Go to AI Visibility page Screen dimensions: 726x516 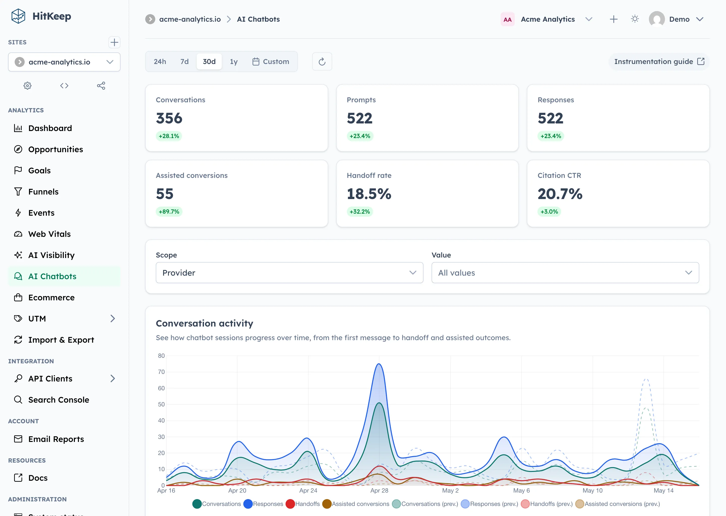(64, 255)
